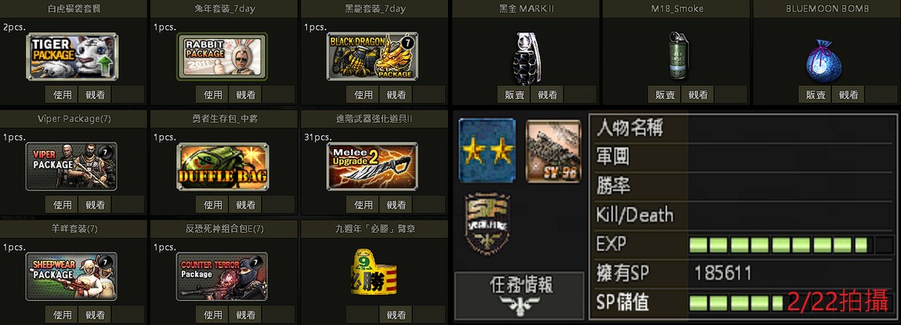
Task: Select the M18 Smoke grenade icon
Action: point(675,55)
